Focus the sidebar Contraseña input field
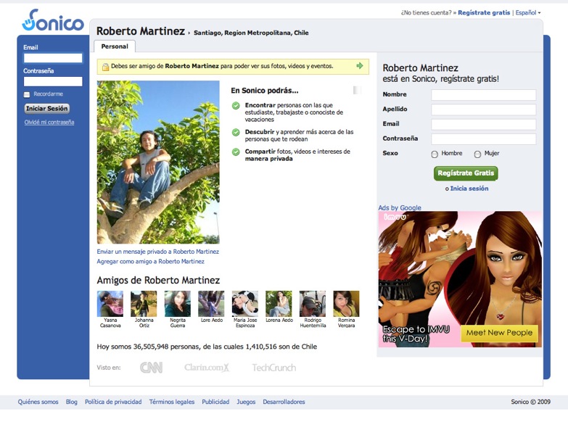This screenshot has height=422, width=568. 53,81
